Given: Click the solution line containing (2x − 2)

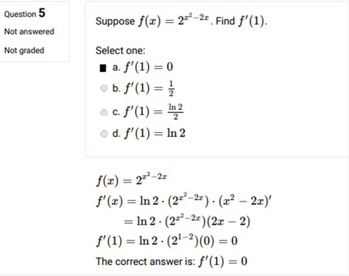Looking at the screenshot, I should [187, 221].
